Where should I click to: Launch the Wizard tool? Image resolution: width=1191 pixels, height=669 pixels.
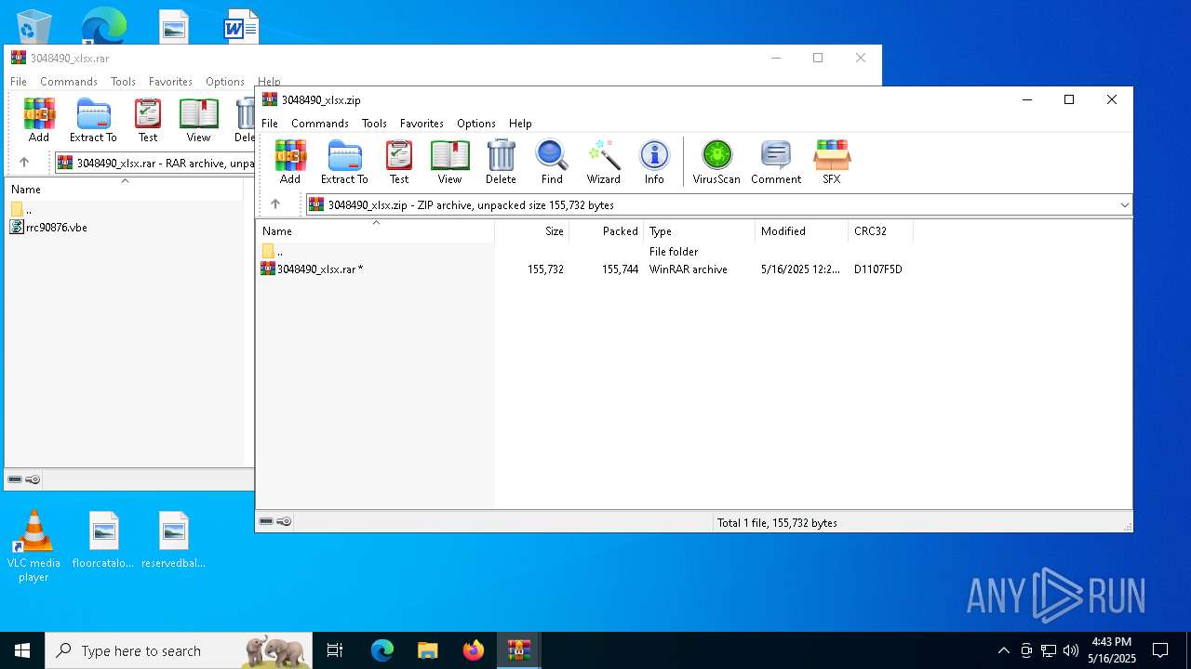pyautogui.click(x=603, y=162)
